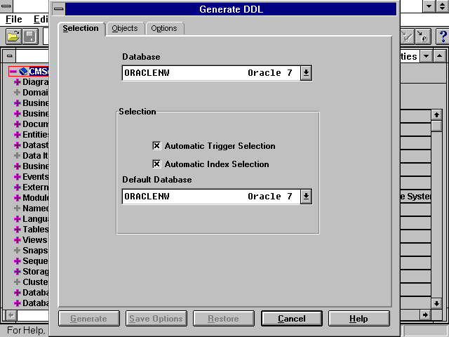
Task: Collapse the CMS root tree node
Action: coord(13,72)
